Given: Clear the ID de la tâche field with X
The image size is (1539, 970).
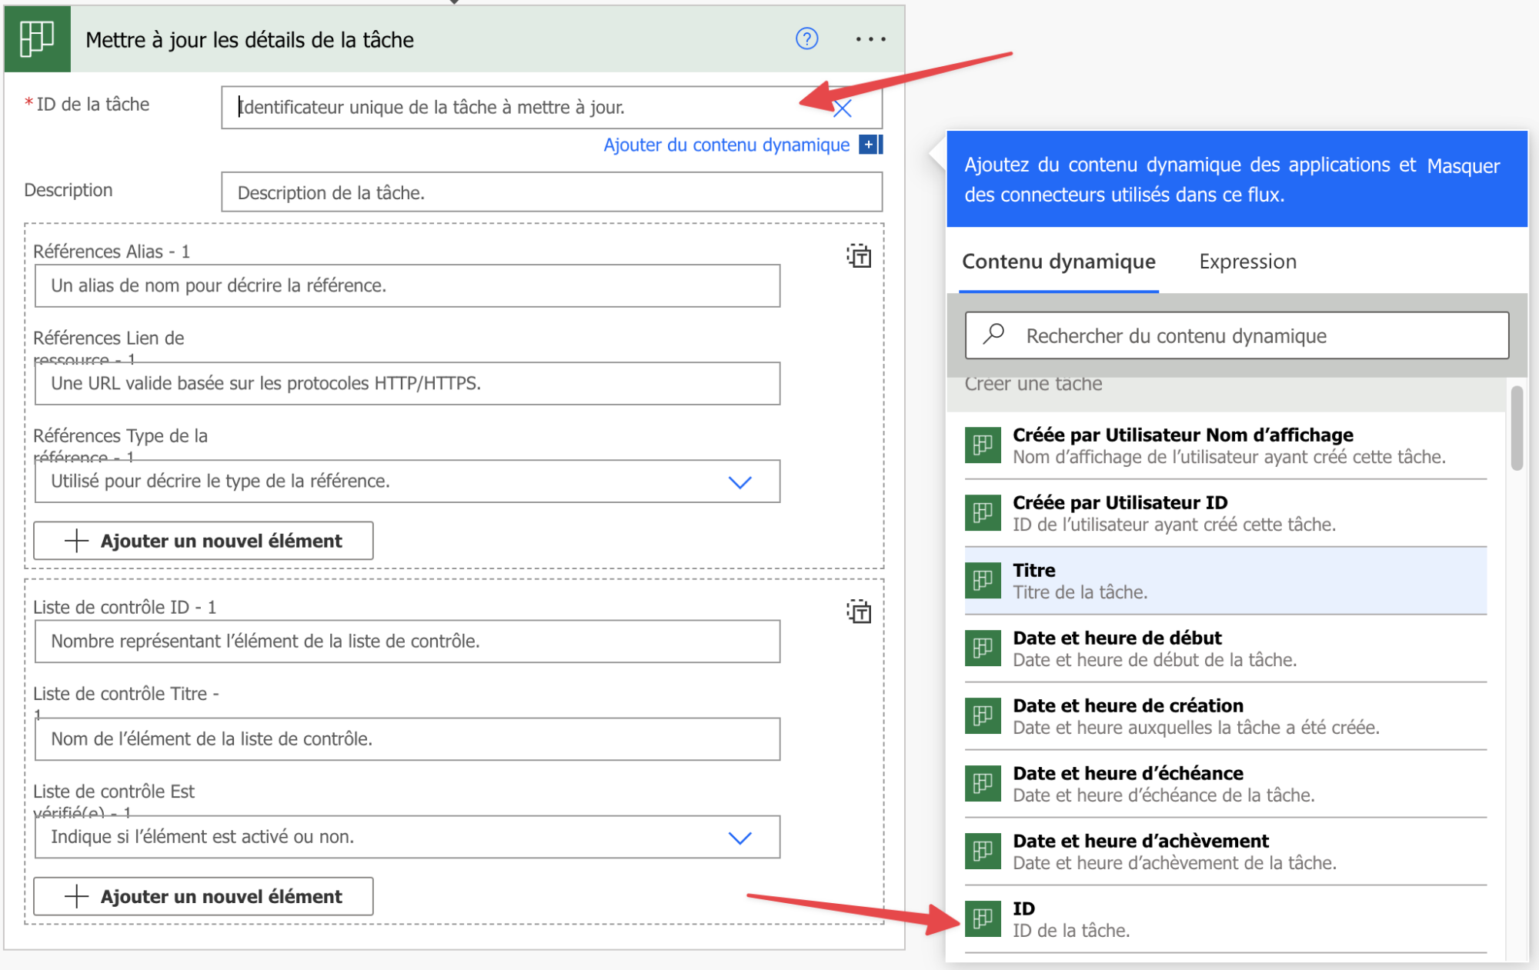Looking at the screenshot, I should tap(843, 108).
